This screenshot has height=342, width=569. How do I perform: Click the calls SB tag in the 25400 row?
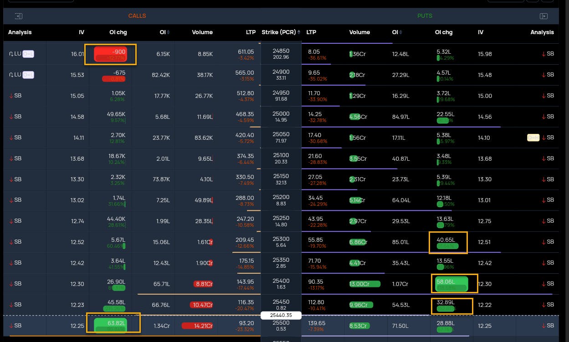[x=15, y=284]
